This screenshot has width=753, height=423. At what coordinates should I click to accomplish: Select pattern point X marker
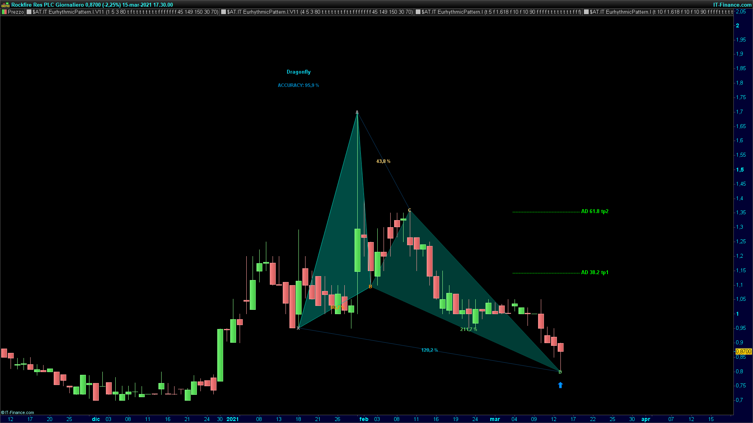point(298,328)
